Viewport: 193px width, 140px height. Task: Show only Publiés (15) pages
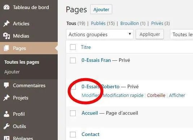103,24
